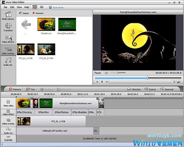Mute audio with the speaker icon
The image size is (184, 147).
[106, 73]
